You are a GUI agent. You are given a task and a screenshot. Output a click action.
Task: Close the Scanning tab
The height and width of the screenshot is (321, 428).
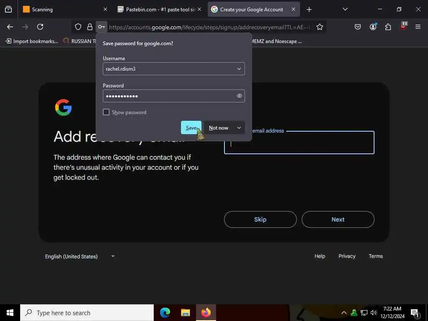105,9
